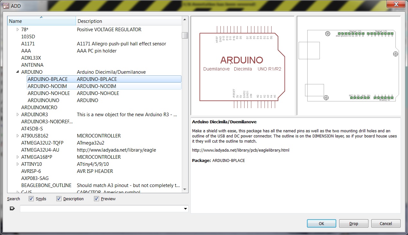The height and width of the screenshot is (235, 408).
Task: Click the Search label
Action: point(14,199)
